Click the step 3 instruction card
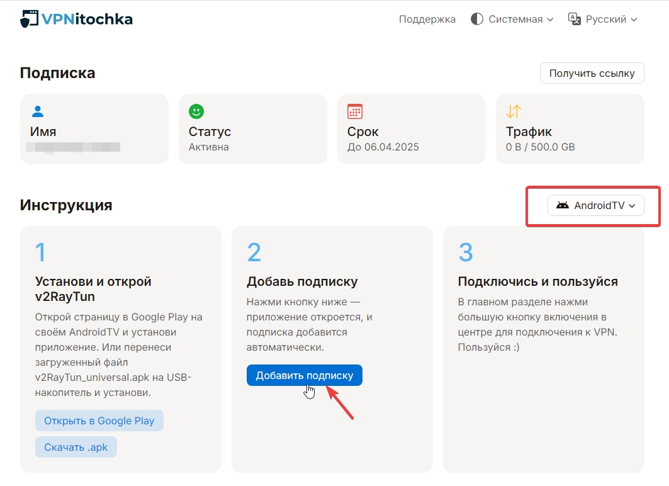 coord(543,349)
